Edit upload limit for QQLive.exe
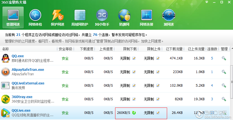Viewport: 233px width, 120px height. tap(158, 113)
